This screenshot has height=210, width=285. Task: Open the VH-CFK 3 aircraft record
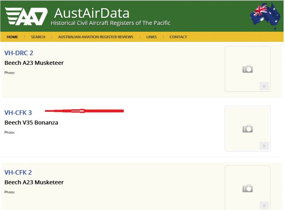(18, 112)
